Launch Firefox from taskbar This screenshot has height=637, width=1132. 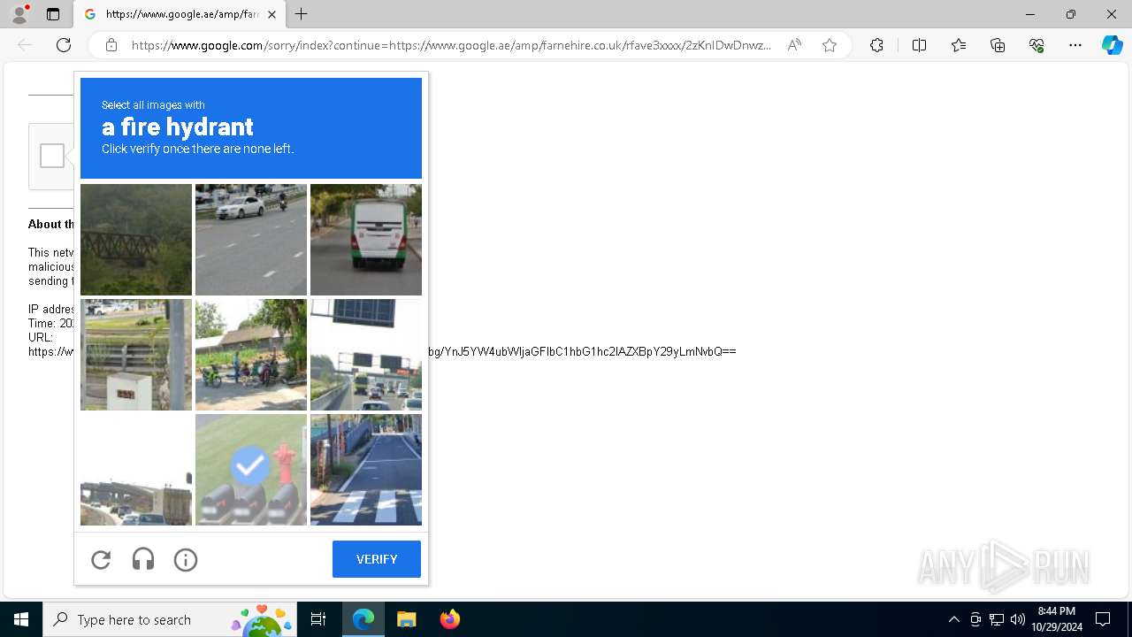[x=449, y=619]
